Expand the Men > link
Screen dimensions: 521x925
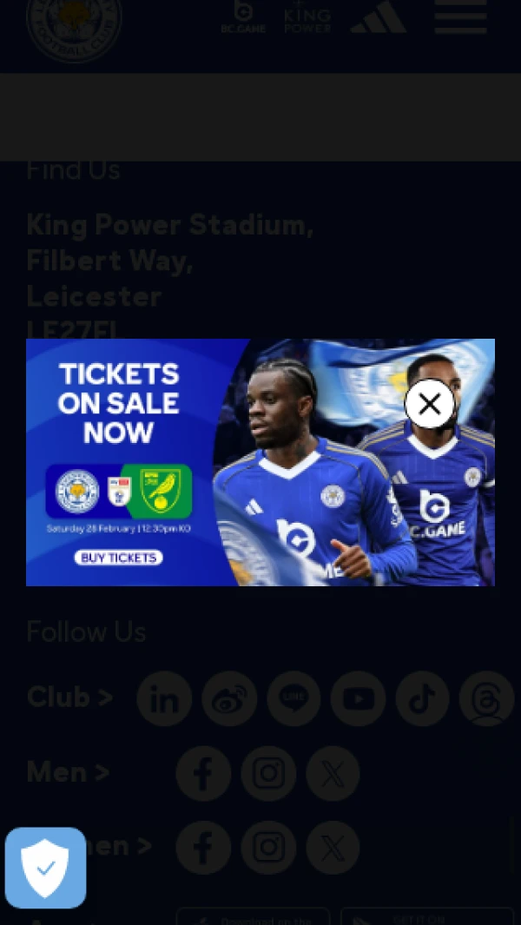[x=68, y=771]
